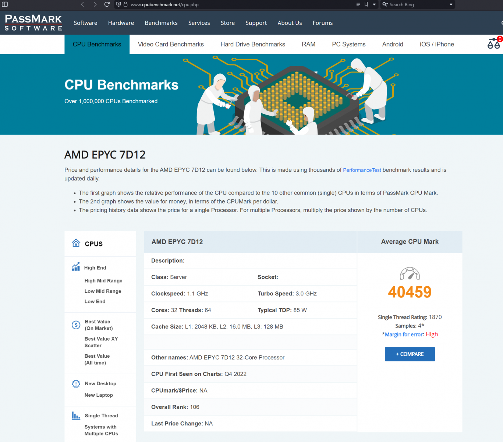Open the High End CPU list
The height and width of the screenshot is (442, 503).
(x=95, y=268)
